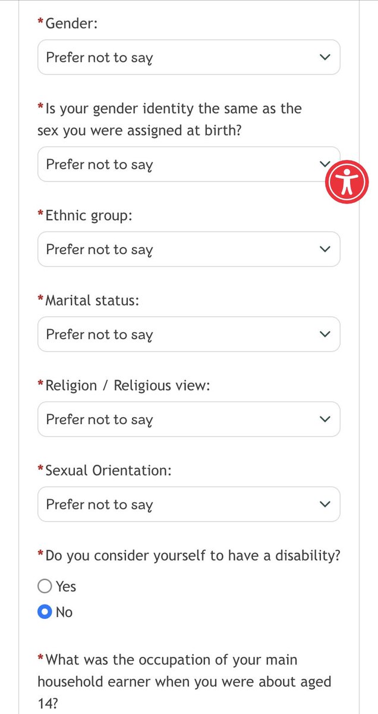Open the Gender dropdown
The image size is (378, 714).
[x=178, y=57]
